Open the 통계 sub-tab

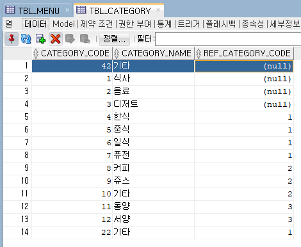tap(165, 24)
